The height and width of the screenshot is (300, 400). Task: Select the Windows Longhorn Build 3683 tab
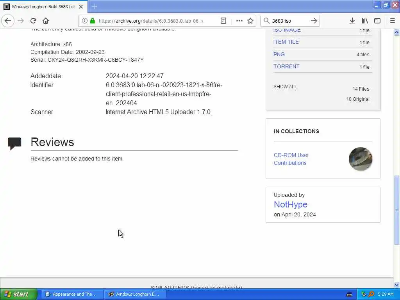tap(43, 7)
